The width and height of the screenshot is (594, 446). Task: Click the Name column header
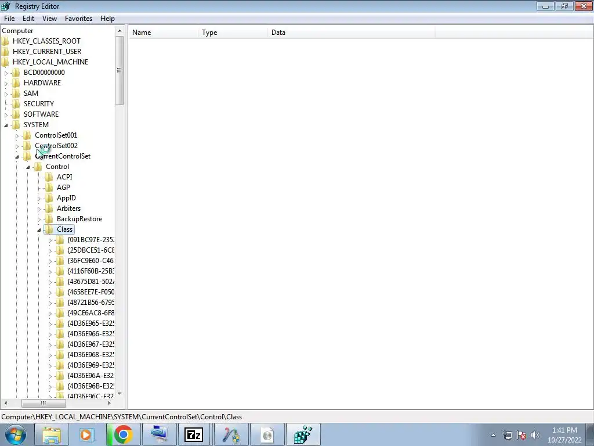(163, 33)
